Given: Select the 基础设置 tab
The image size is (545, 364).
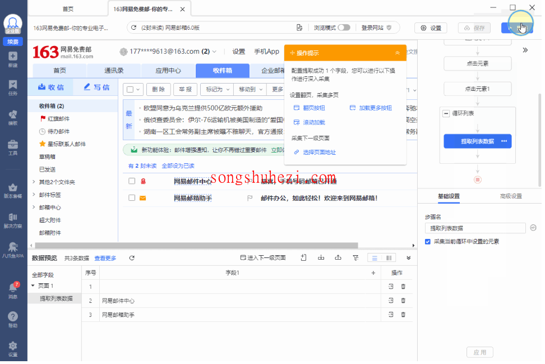Looking at the screenshot, I should pyautogui.click(x=449, y=196).
